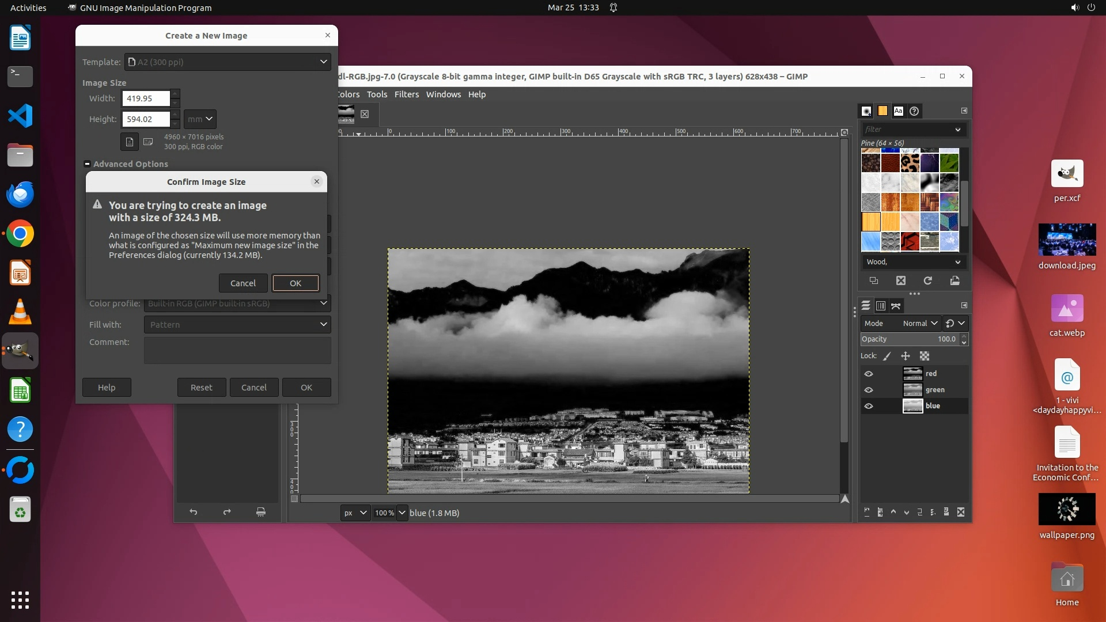Viewport: 1106px width, 622px height.
Task: Open the zoom 100% dropdown
Action: click(402, 513)
